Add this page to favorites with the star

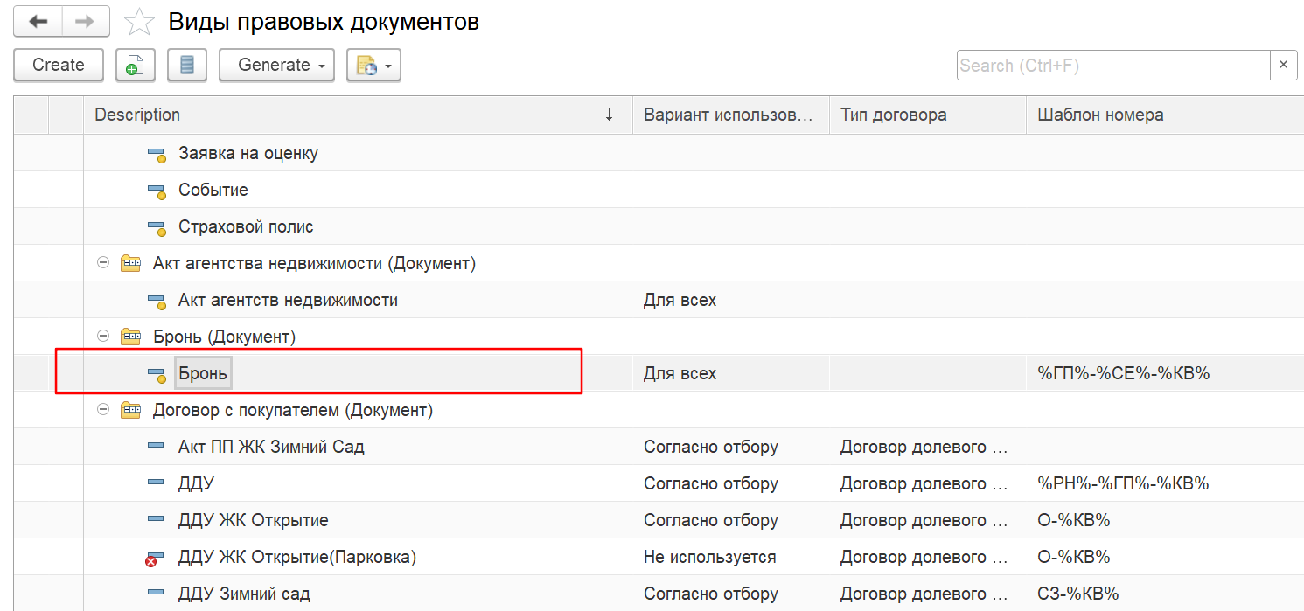click(x=139, y=23)
